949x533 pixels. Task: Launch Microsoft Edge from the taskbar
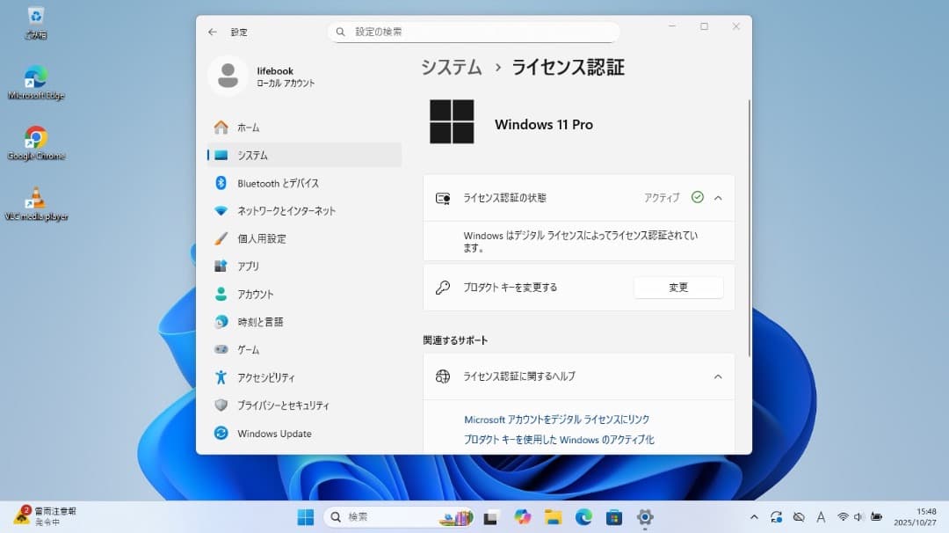(x=583, y=517)
